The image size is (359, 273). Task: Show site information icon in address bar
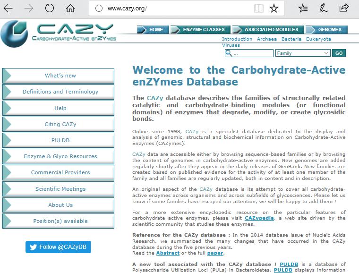click(x=99, y=9)
